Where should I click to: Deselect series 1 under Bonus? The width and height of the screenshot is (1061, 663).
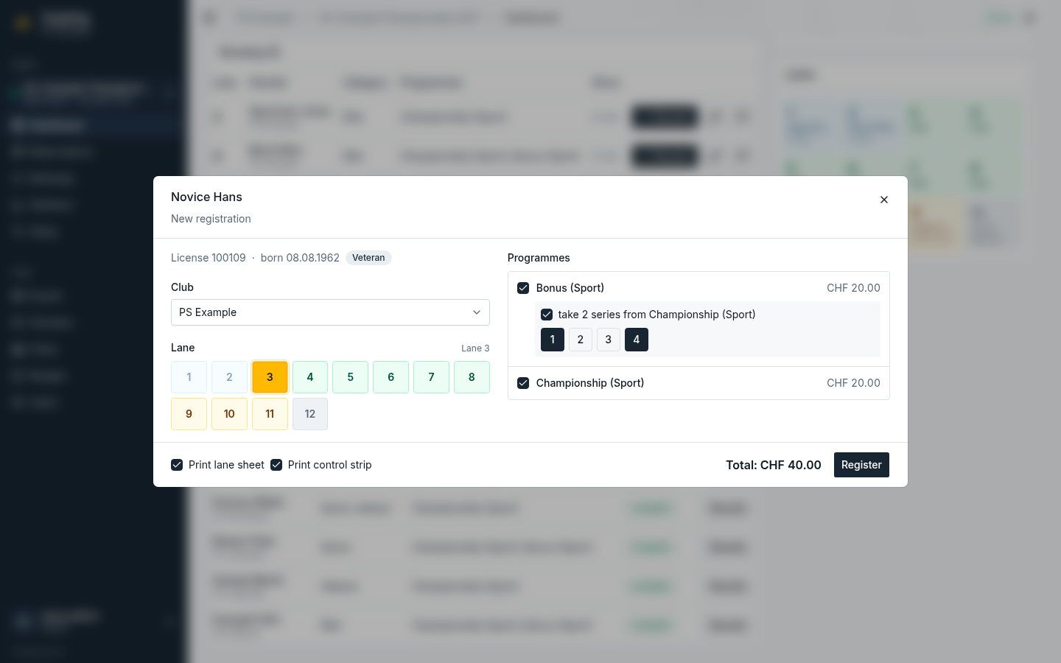[x=553, y=340]
